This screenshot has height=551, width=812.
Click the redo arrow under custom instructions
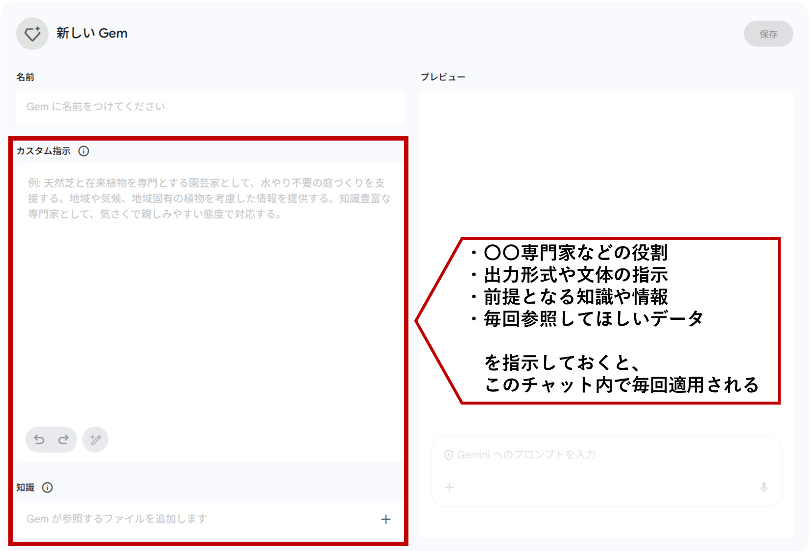(x=64, y=439)
